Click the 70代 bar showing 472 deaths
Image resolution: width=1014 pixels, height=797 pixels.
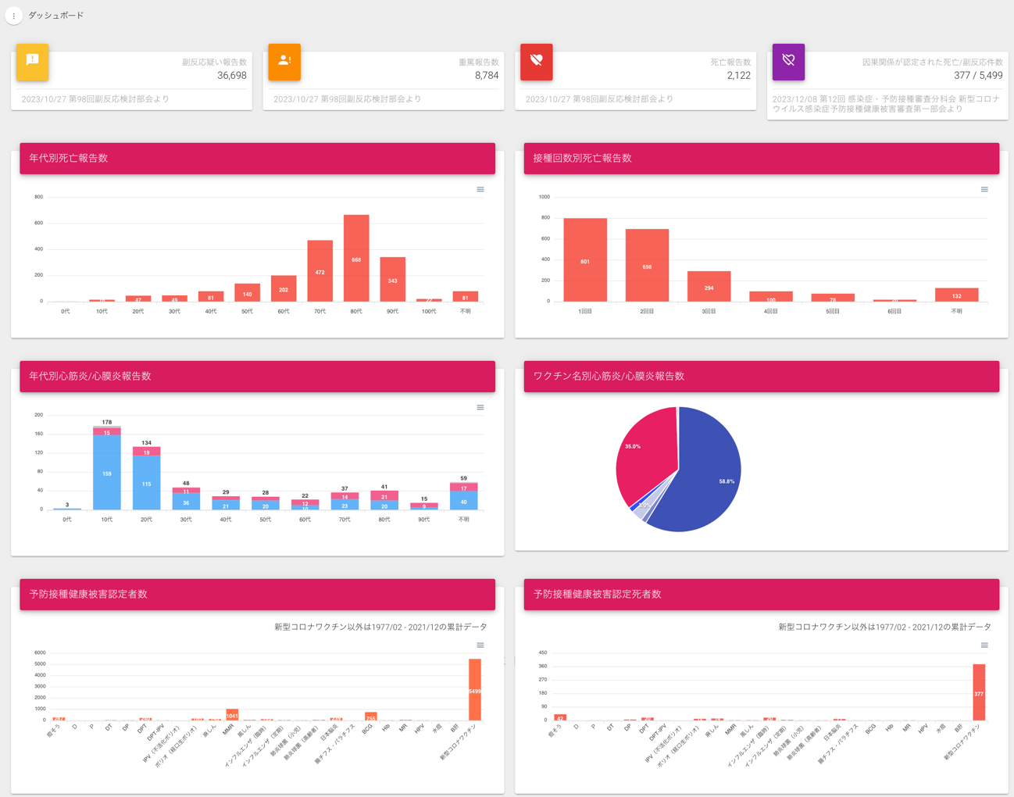(x=320, y=271)
